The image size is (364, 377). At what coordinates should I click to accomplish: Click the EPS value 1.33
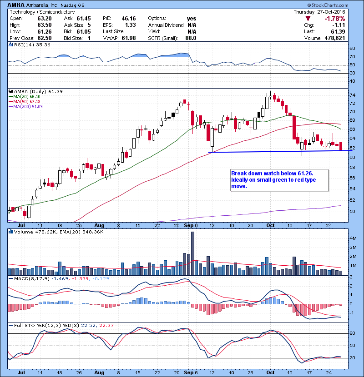[x=130, y=25]
